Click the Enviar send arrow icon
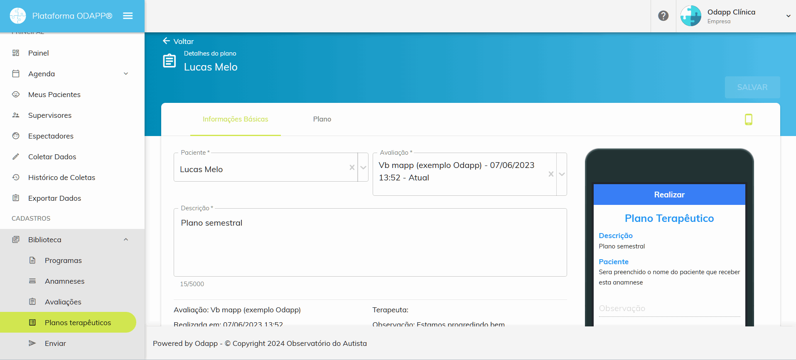The image size is (796, 360). click(x=32, y=343)
